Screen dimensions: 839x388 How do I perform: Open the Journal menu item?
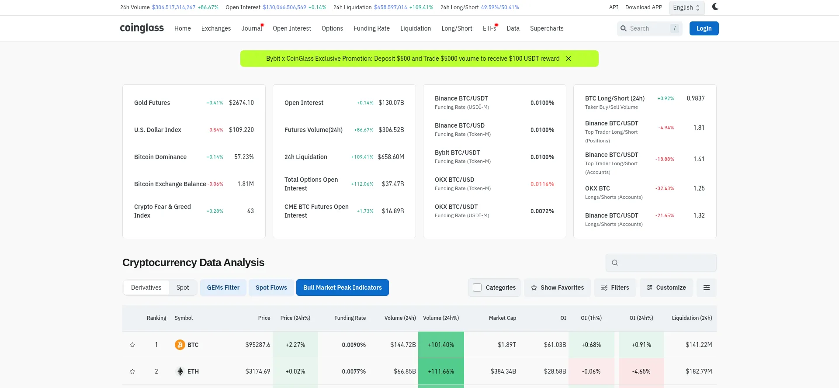click(252, 28)
